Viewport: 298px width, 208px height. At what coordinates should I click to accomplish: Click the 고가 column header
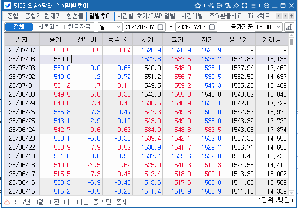[x=178, y=39]
